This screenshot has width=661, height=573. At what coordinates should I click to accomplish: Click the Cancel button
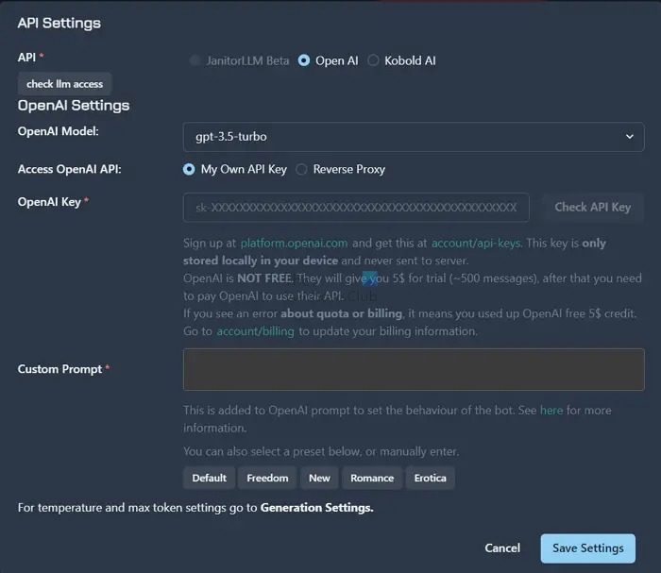(502, 548)
